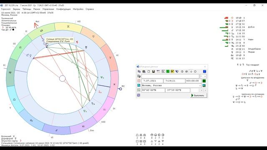
Task: Click the boxed K icon in dialog toolbar
Action: click(x=163, y=72)
